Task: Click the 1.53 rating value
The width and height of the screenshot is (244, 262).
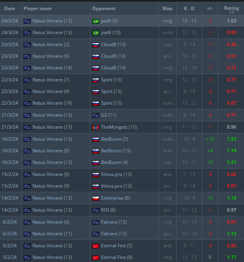Action: (x=231, y=139)
